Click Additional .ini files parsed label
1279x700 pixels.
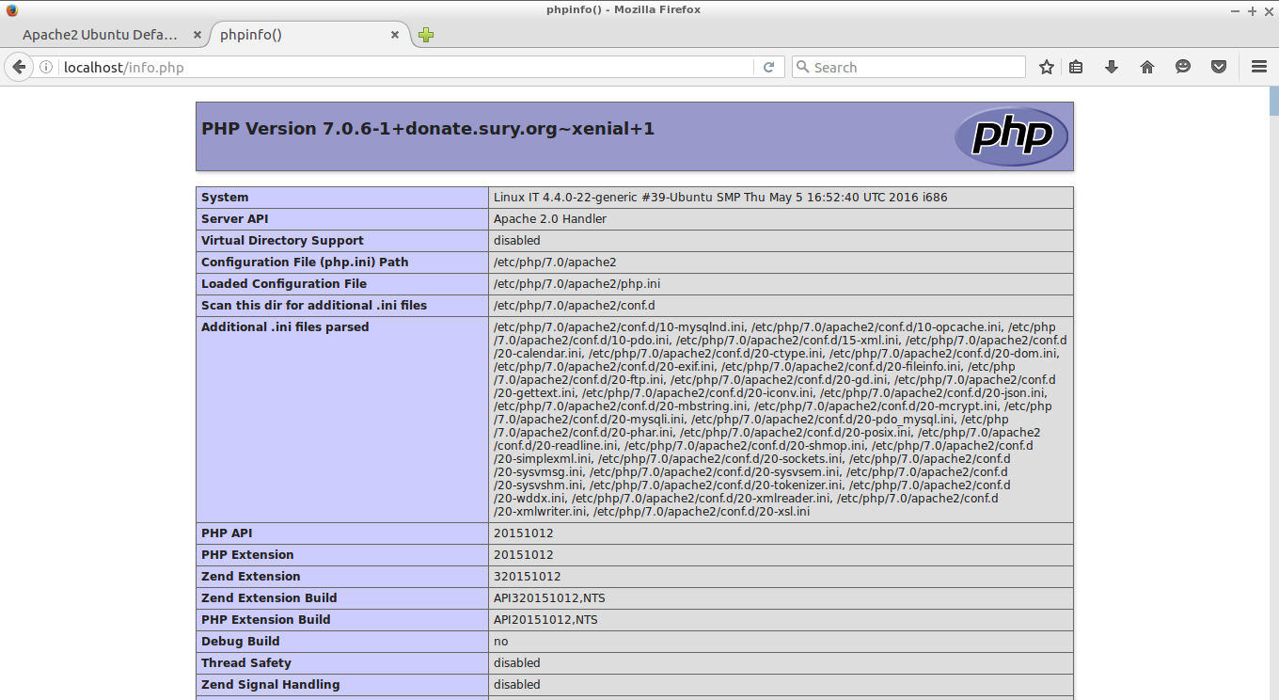pos(285,327)
